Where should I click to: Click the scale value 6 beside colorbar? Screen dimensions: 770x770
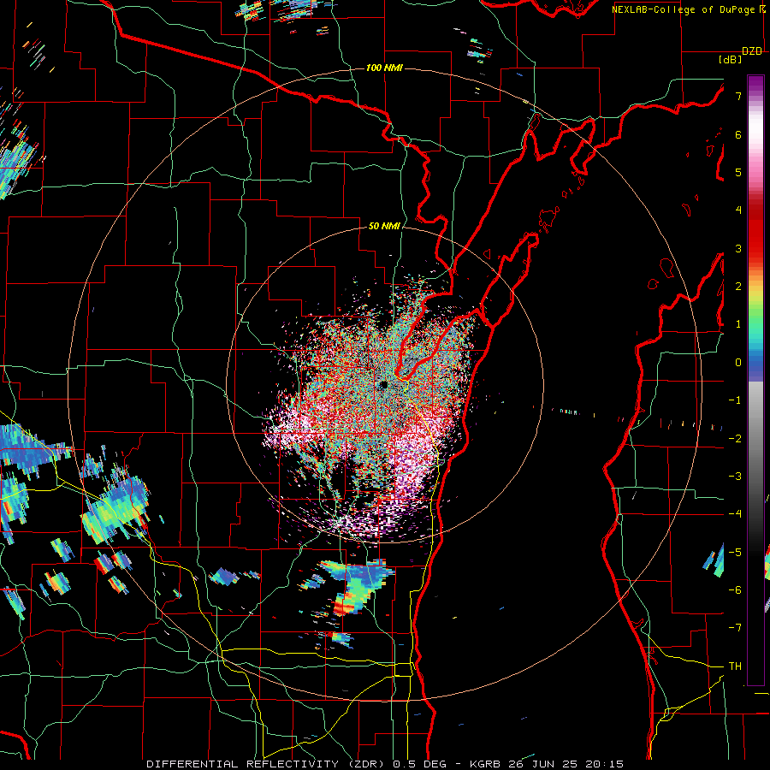(x=738, y=134)
